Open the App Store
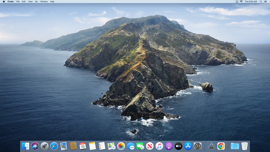Screen dimensions: 270x152 (x=188, y=146)
